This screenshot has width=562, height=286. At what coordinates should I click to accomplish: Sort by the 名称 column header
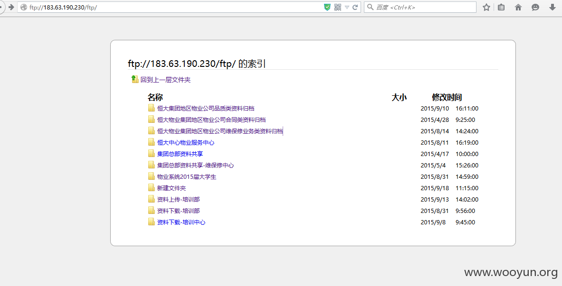(x=155, y=97)
